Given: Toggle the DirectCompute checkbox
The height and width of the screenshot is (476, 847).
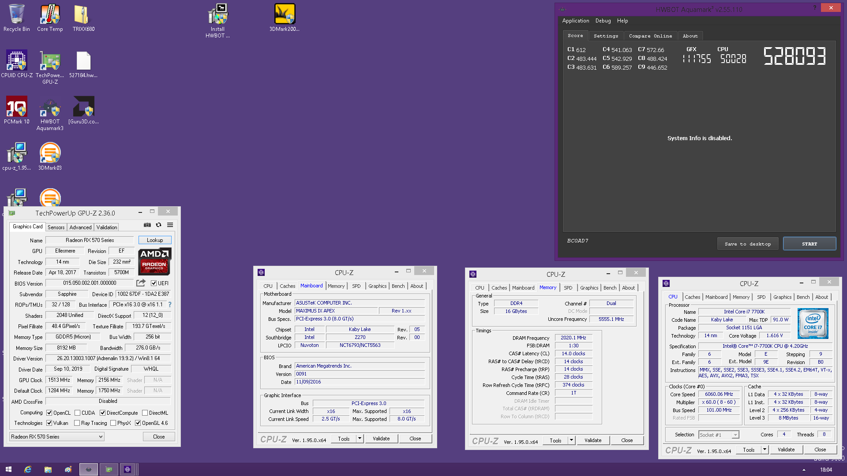Looking at the screenshot, I should 102,413.
